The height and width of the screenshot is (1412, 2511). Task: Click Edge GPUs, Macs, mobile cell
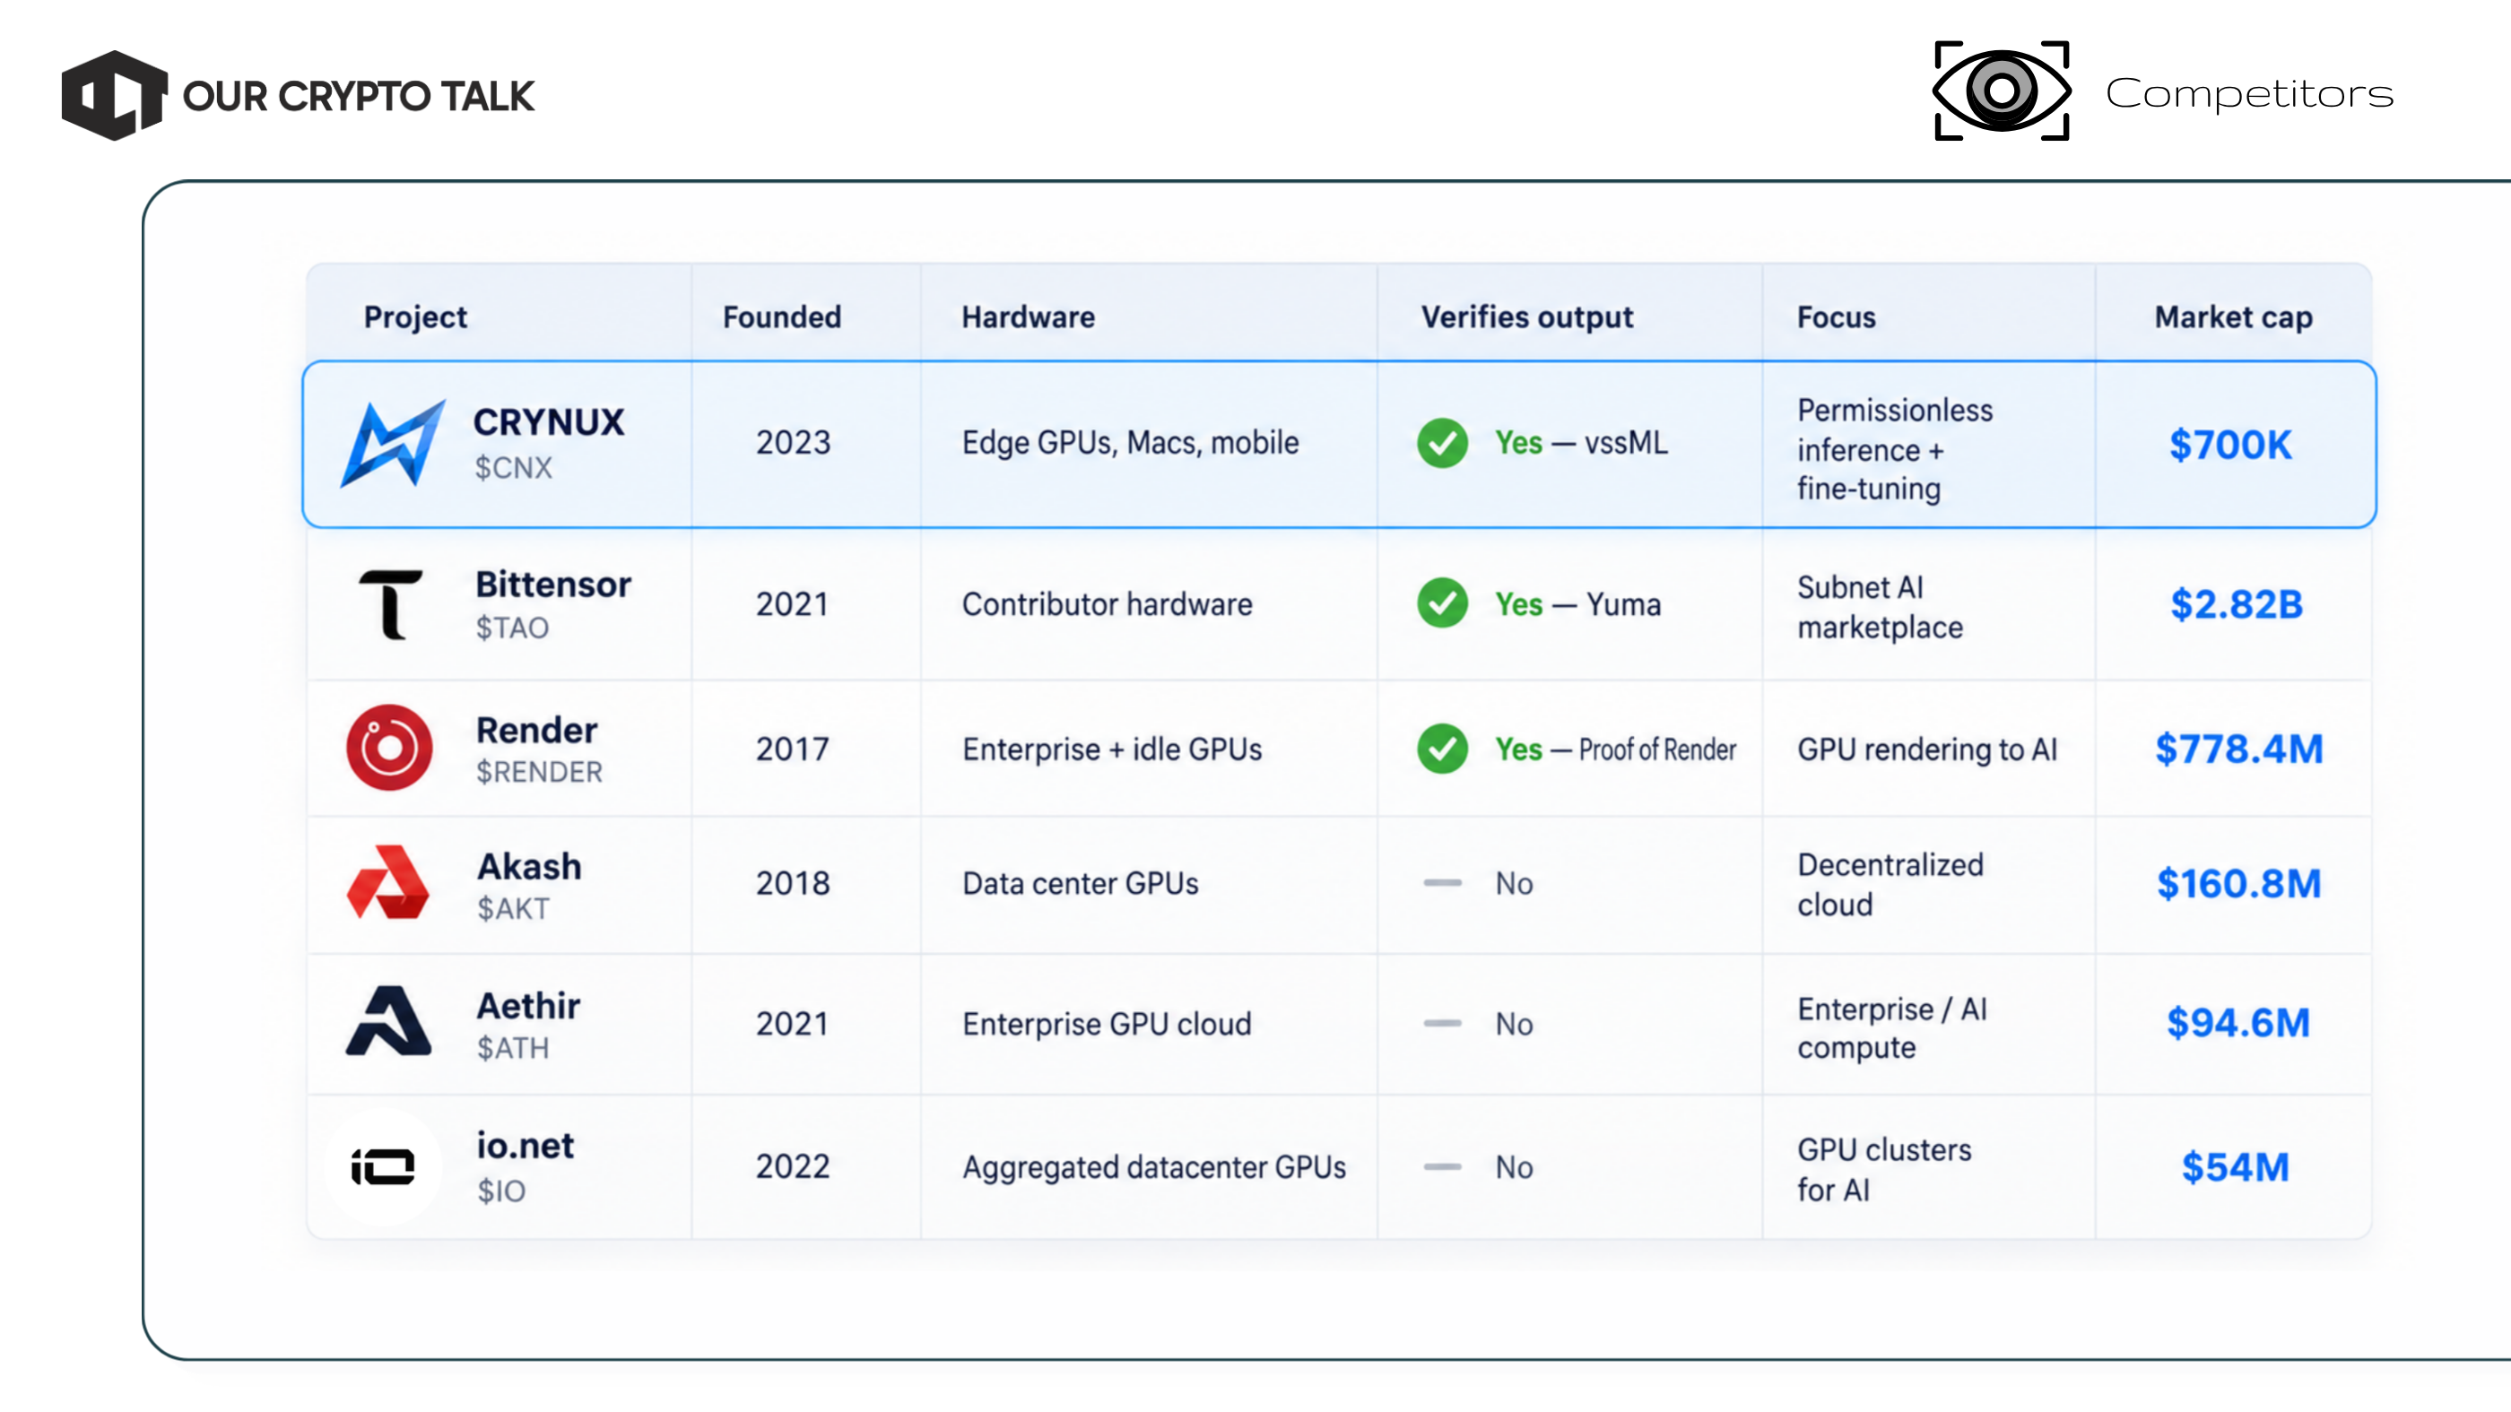(1130, 444)
